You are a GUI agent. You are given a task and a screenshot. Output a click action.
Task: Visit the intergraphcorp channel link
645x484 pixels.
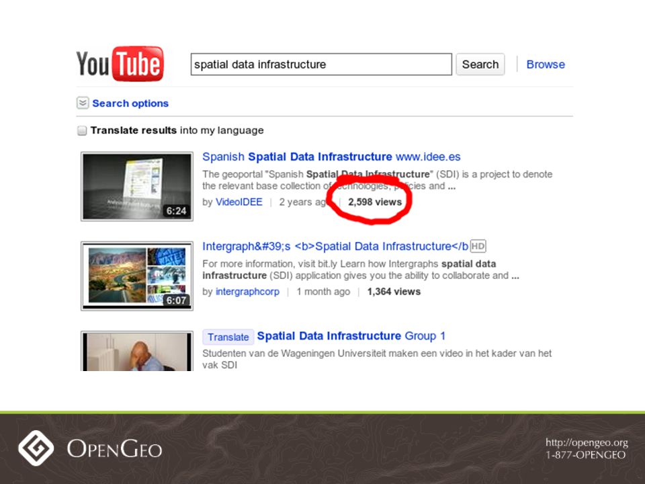pyautogui.click(x=247, y=292)
